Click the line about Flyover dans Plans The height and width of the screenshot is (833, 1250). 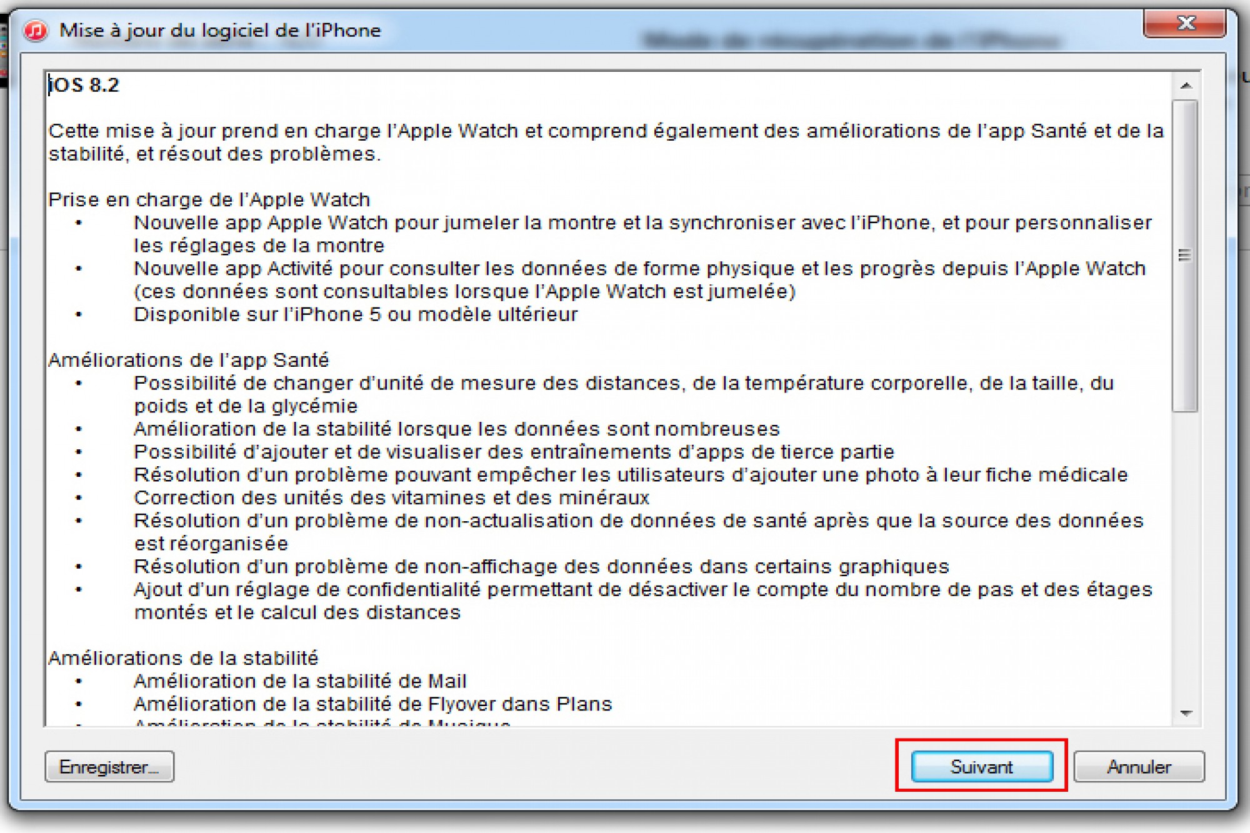tap(373, 704)
